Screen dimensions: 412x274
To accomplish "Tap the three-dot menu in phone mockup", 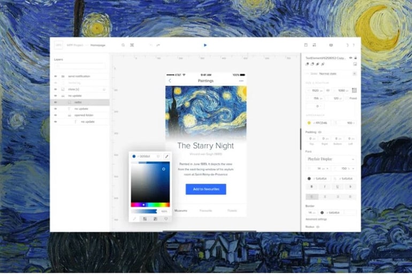I will (x=241, y=81).
